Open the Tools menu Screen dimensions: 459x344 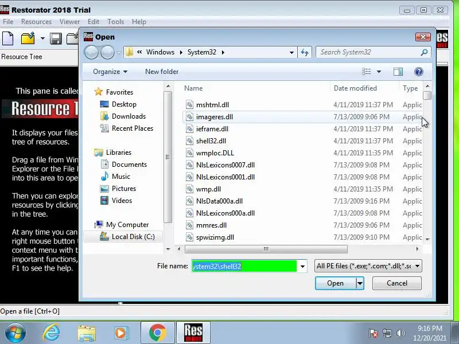pos(116,22)
